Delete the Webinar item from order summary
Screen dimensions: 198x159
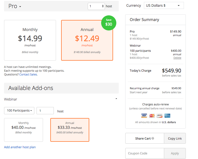[x=177, y=58]
